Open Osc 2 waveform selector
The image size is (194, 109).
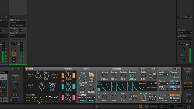(30, 88)
